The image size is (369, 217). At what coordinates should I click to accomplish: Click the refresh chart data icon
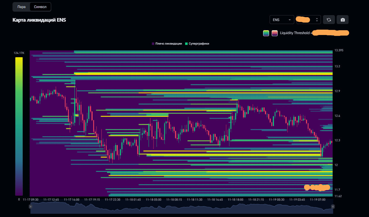329,20
